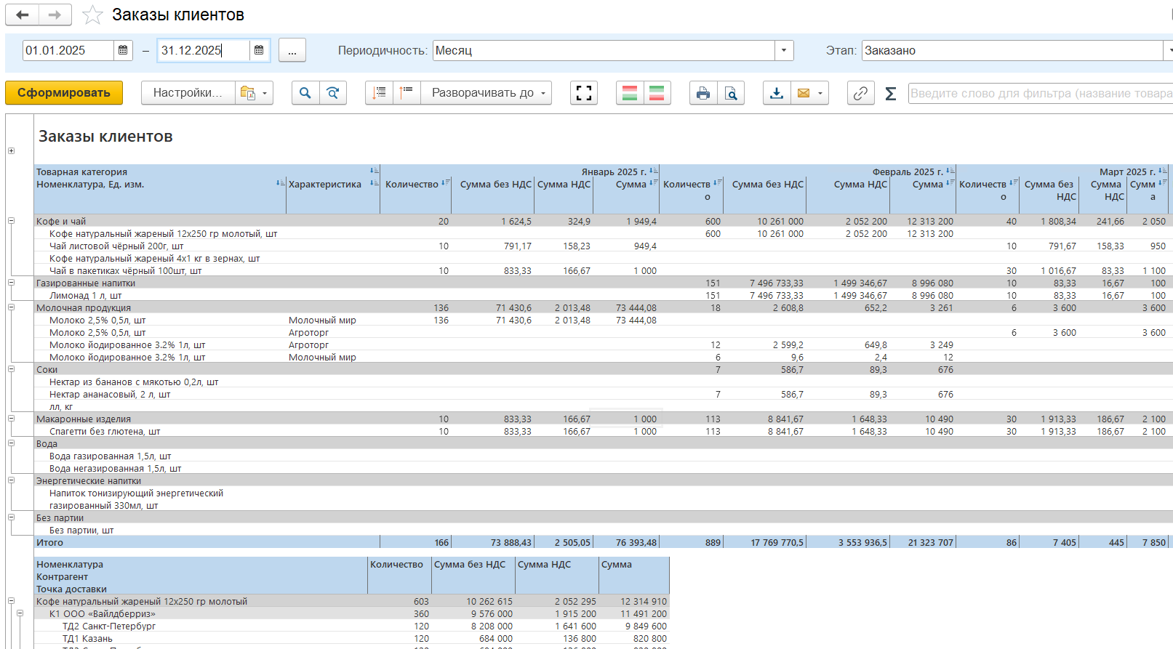Open print preview icon
Image resolution: width=1173 pixels, height=649 pixels.
click(731, 93)
